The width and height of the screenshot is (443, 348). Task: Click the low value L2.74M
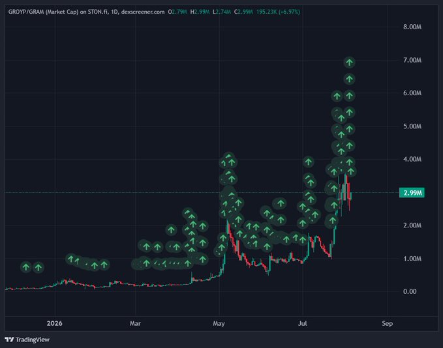tap(222, 12)
